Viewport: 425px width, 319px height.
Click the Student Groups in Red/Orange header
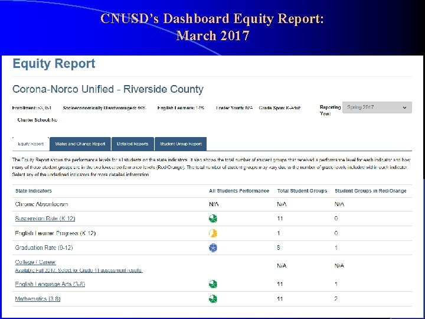pos(371,191)
